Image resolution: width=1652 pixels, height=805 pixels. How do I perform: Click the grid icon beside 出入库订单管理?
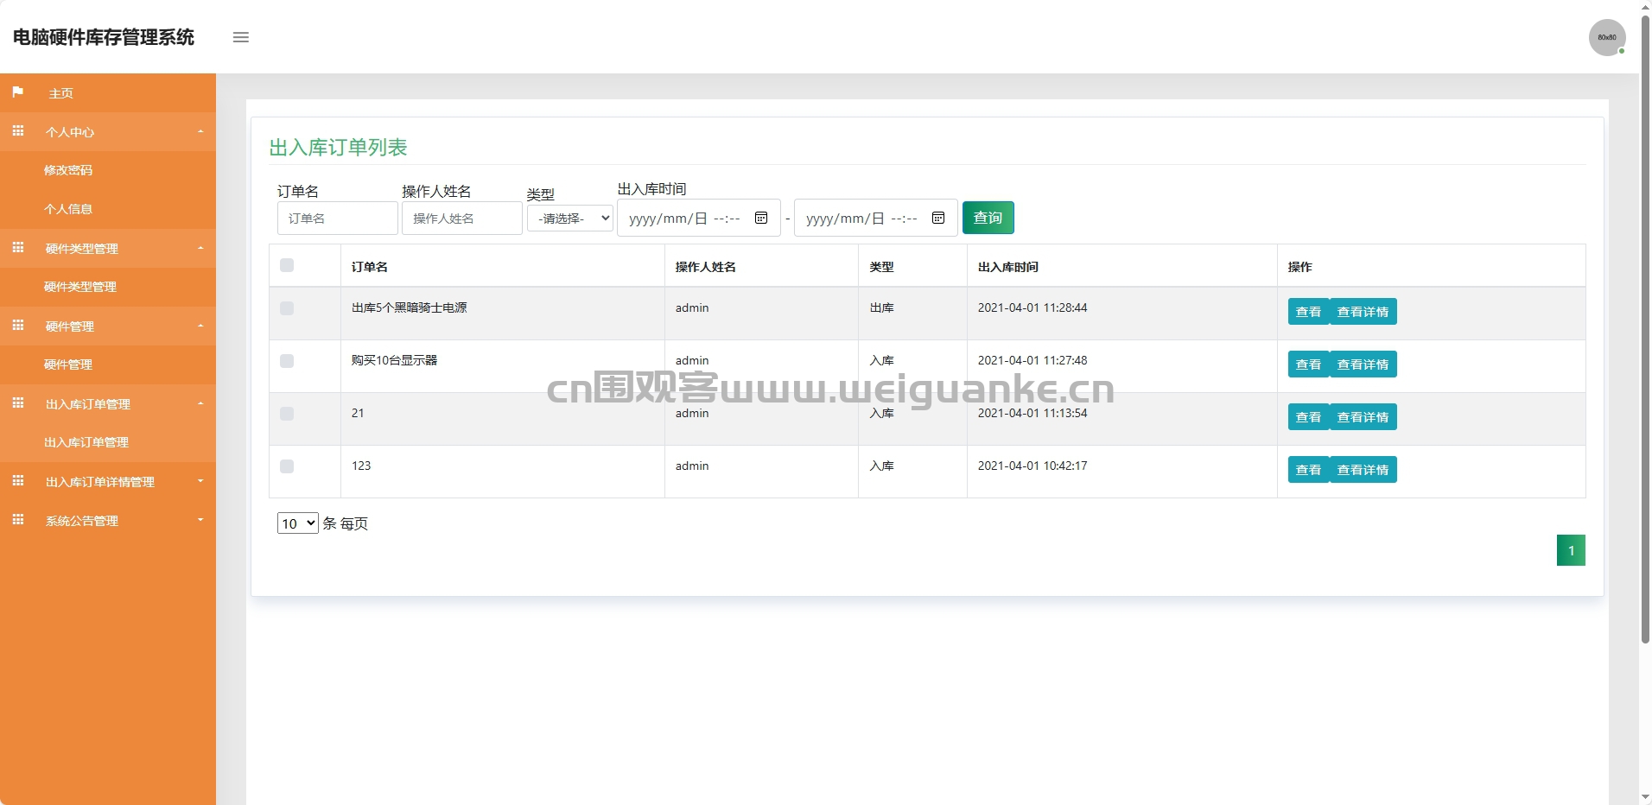click(18, 403)
